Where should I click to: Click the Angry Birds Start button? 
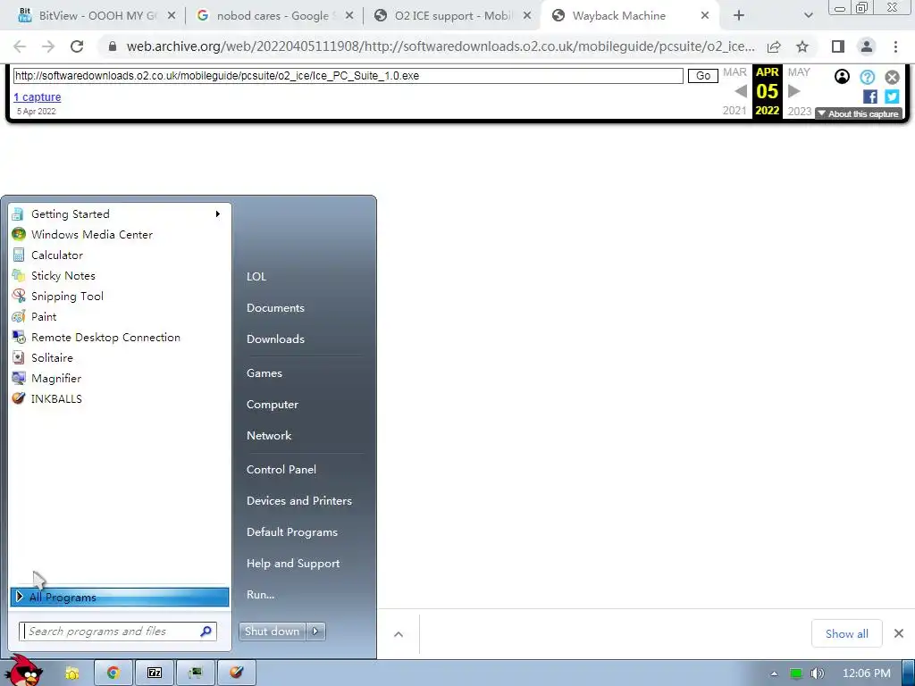(23, 671)
